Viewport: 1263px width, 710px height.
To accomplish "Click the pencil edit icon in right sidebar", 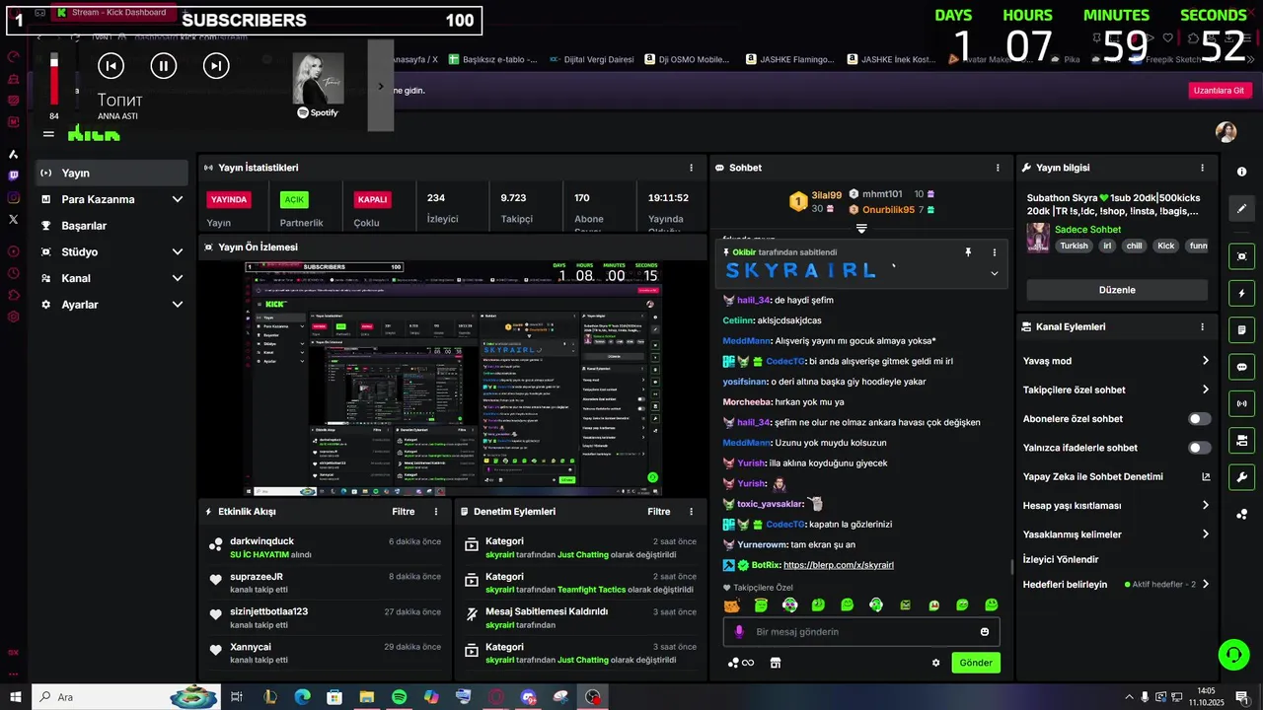I will [1241, 208].
